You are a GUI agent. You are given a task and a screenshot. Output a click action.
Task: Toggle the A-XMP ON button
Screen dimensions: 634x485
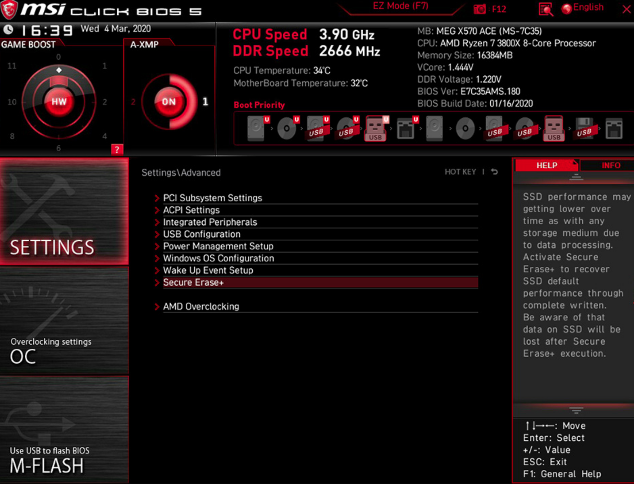point(169,102)
